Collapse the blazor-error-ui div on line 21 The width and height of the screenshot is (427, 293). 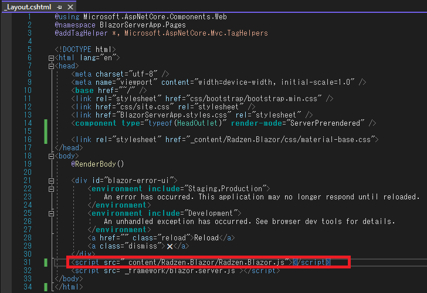click(51, 181)
